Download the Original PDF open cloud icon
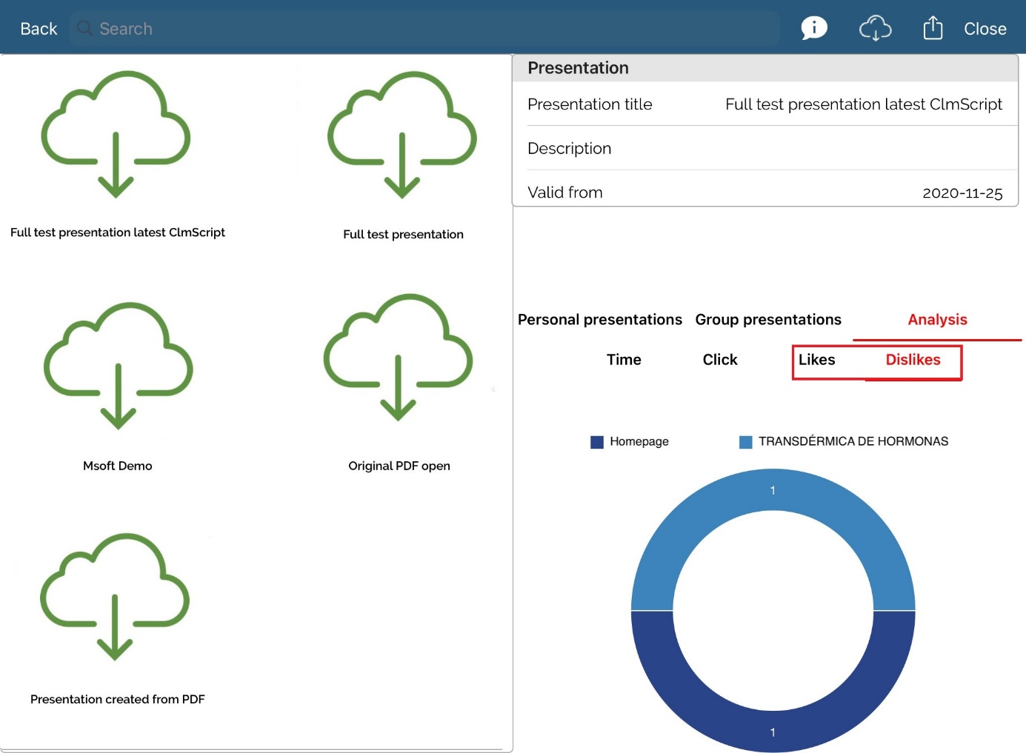 [x=398, y=358]
